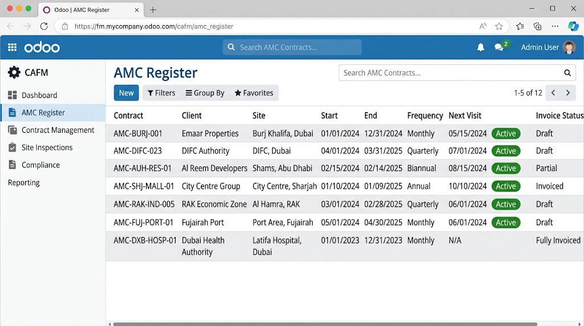The image size is (584, 326).
Task: Open the Filters dropdown
Action: [161, 93]
